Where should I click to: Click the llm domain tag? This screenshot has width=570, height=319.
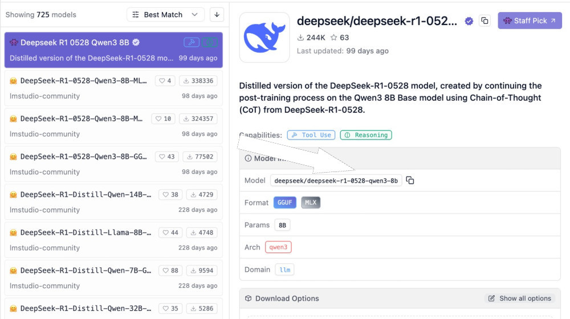[x=284, y=269]
